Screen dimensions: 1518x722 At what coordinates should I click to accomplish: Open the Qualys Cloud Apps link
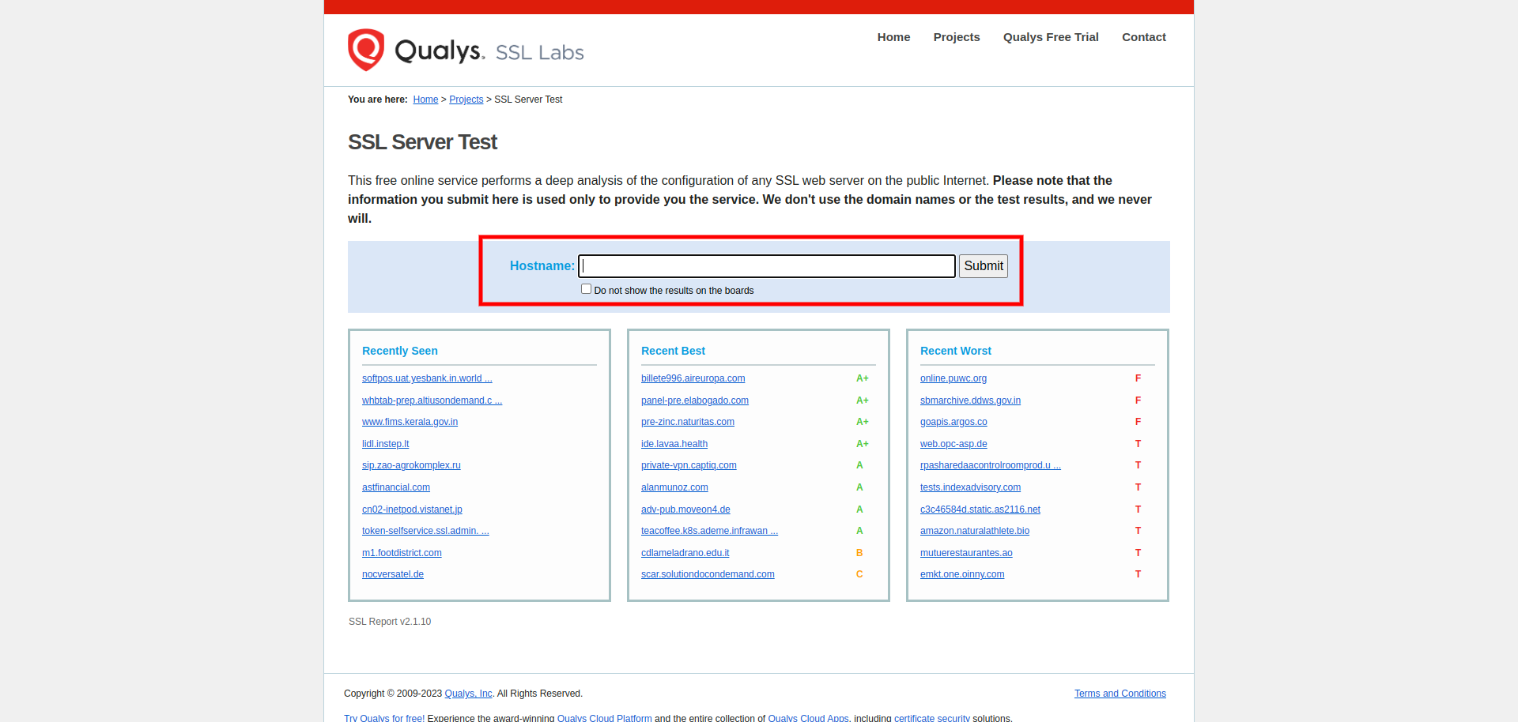pos(808,717)
